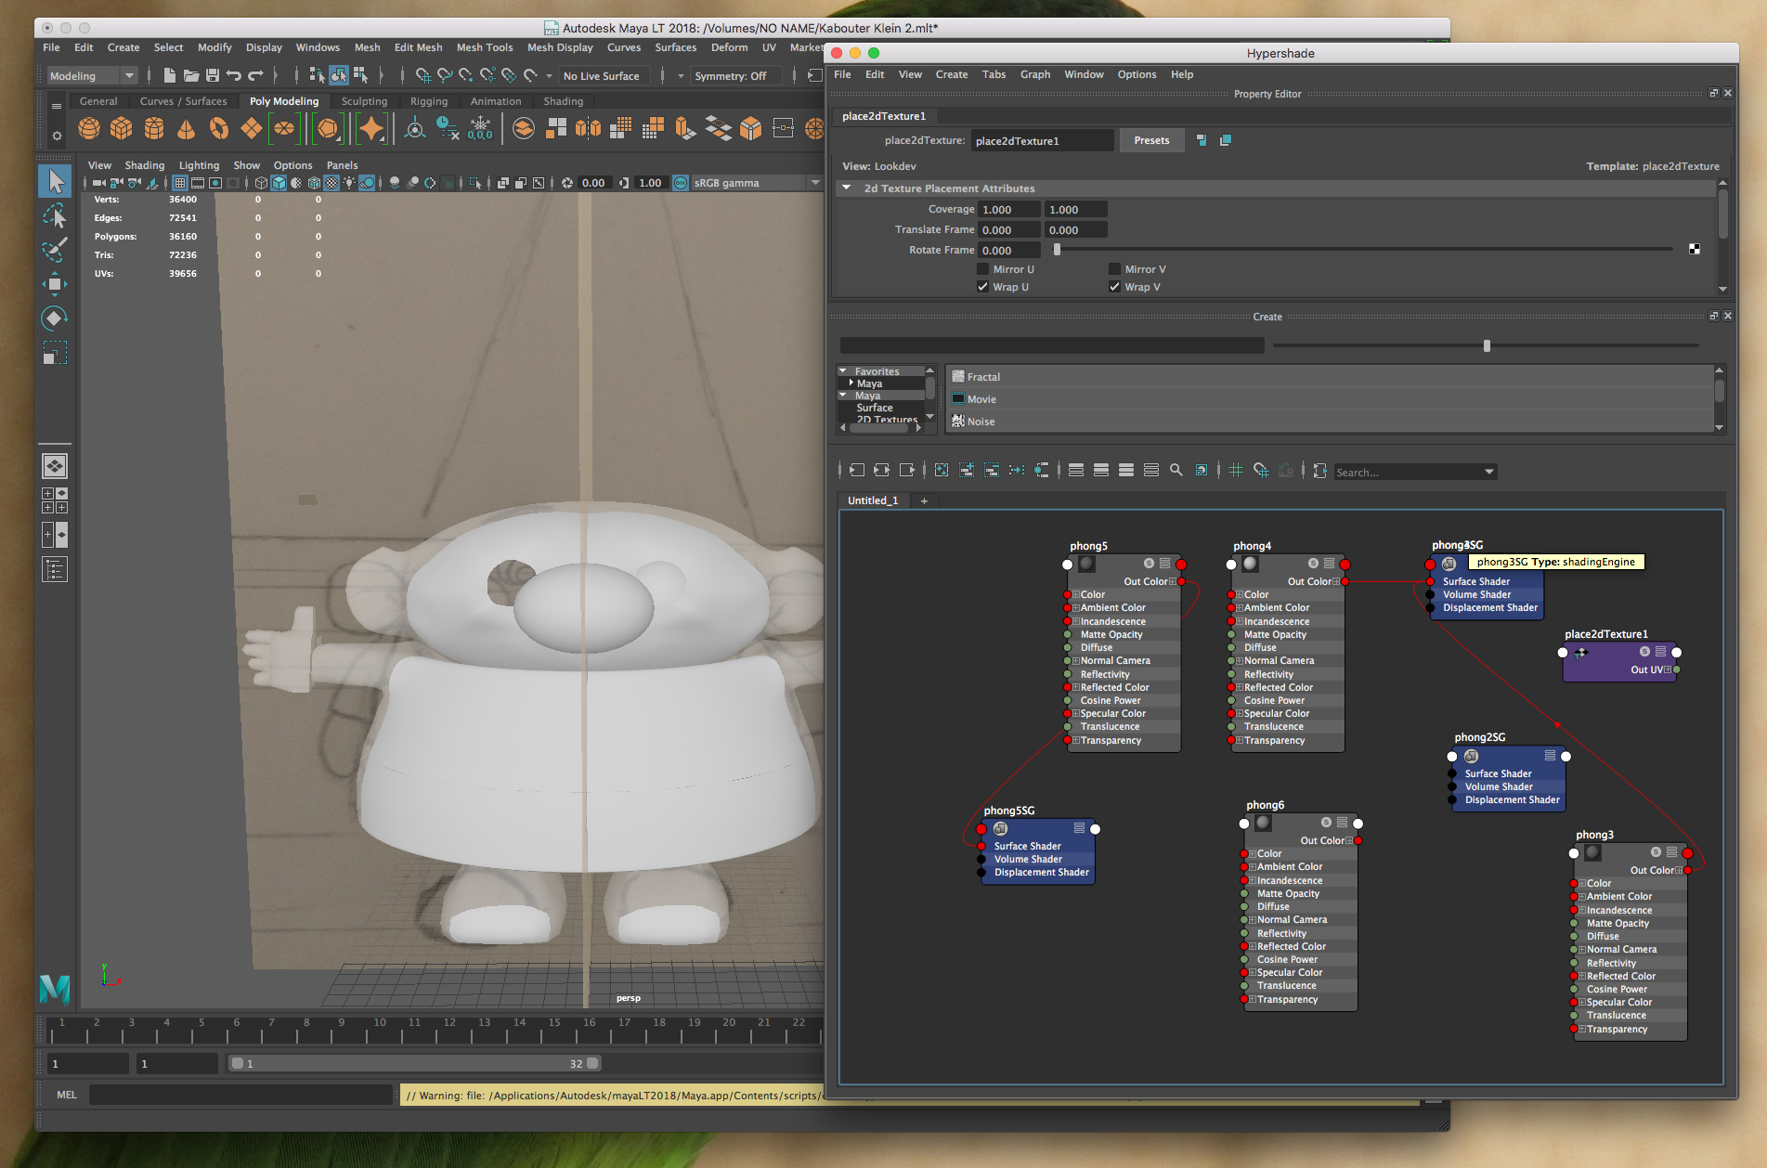Activate the smooth shaded display icon
The image size is (1767, 1168).
coord(279,183)
